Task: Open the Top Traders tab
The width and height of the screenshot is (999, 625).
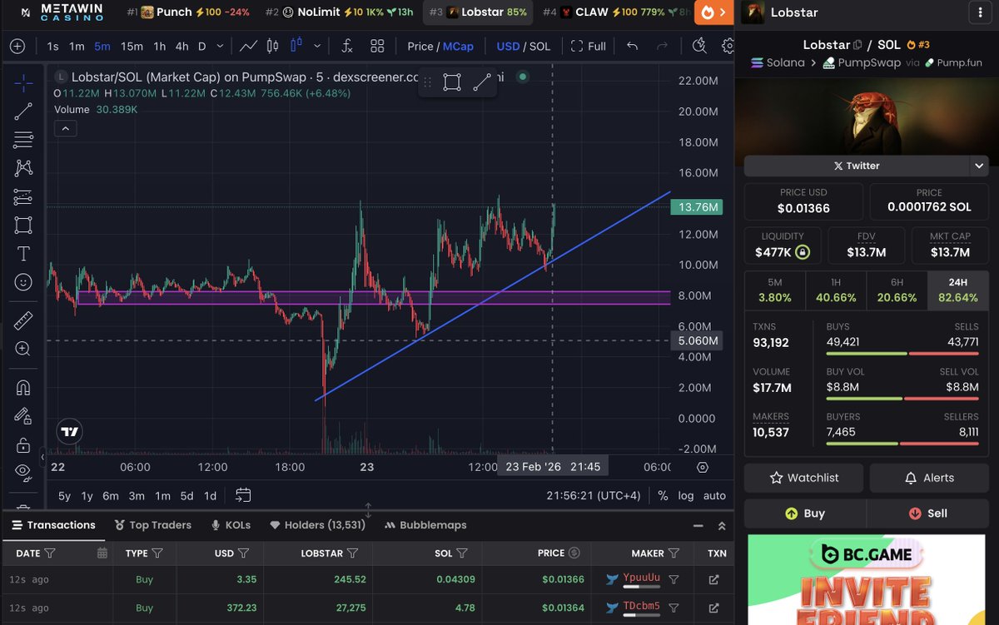Action: click(x=153, y=525)
